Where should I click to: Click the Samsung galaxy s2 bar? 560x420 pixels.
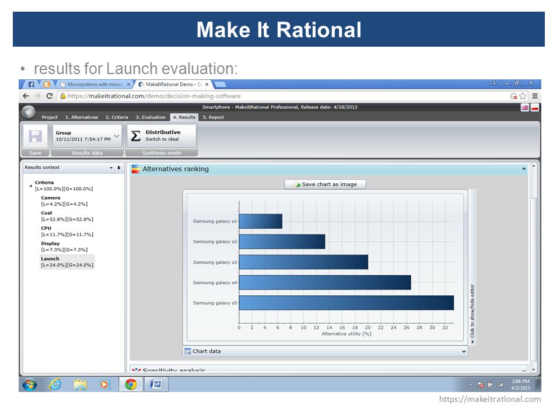(282, 242)
